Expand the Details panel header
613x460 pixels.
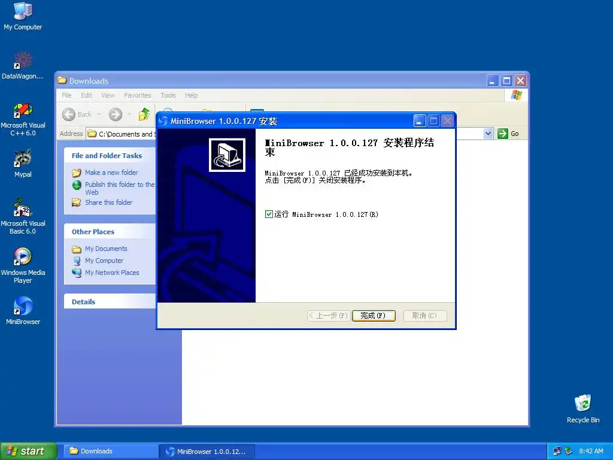pyautogui.click(x=110, y=302)
